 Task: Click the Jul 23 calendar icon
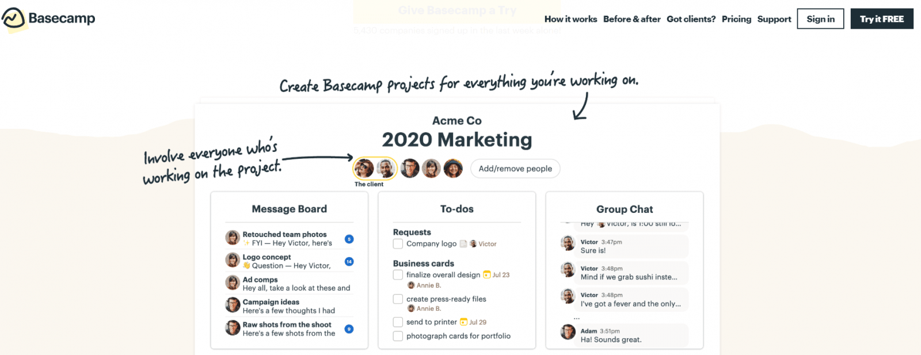coord(486,275)
